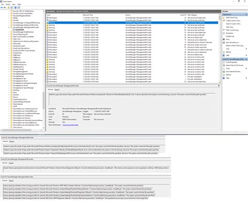Select the SmartCard-Audit tree item
This screenshot has width=248, height=201.
[19, 46]
